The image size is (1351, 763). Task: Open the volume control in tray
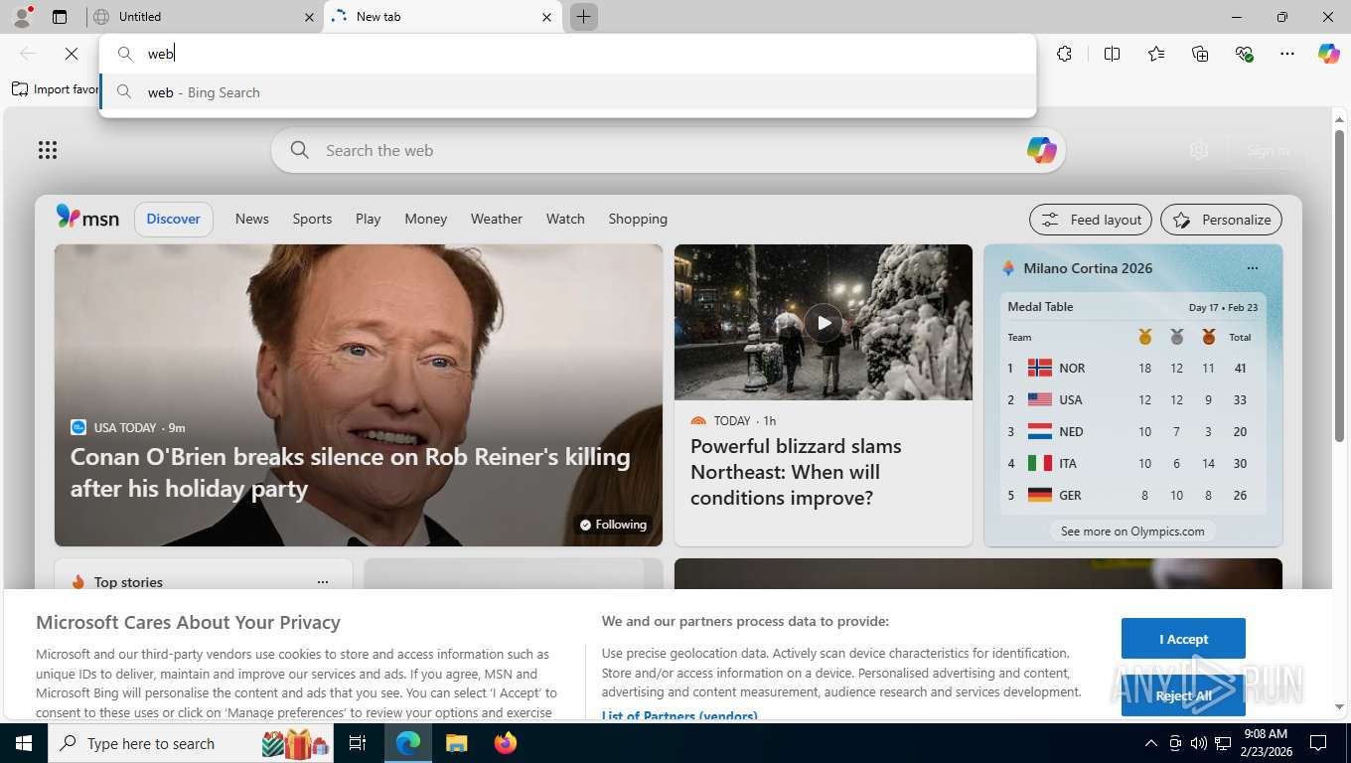coord(1199,743)
